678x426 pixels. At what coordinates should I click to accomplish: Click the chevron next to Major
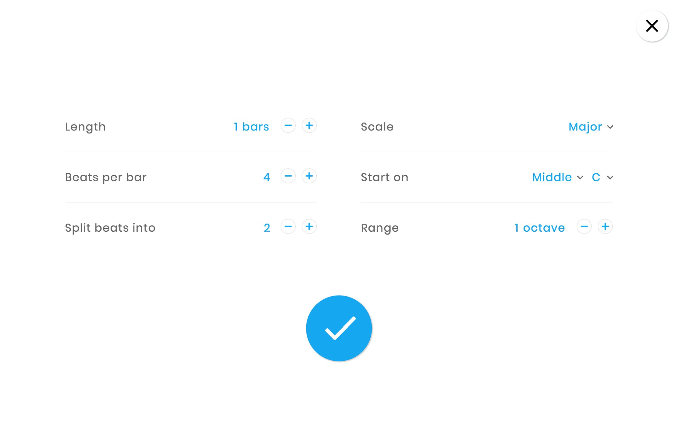coord(610,127)
